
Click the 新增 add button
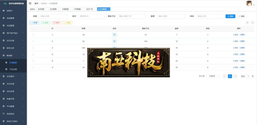[x=34, y=23]
